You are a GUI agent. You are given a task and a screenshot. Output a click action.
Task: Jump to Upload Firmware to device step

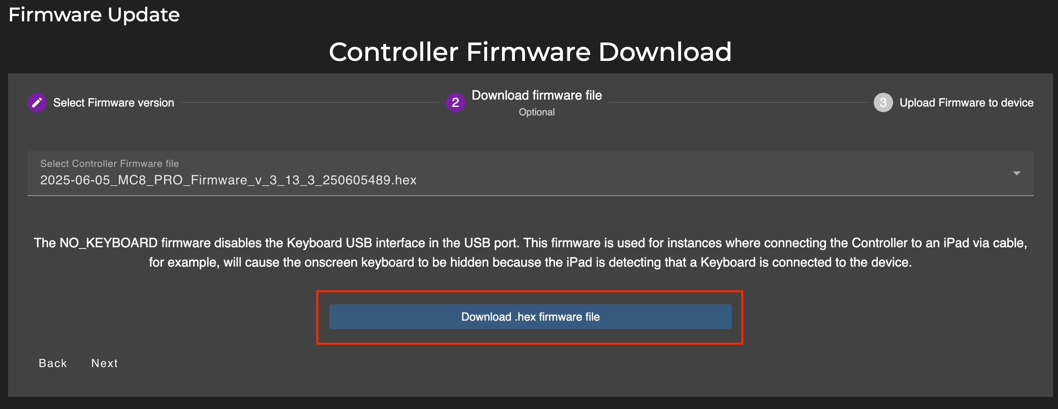[966, 102]
